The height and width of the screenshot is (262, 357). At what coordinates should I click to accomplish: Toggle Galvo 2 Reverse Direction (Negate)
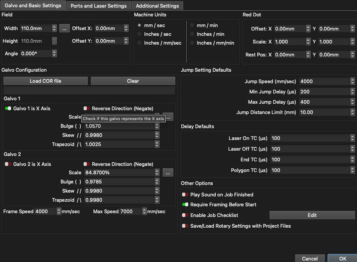coord(87,164)
